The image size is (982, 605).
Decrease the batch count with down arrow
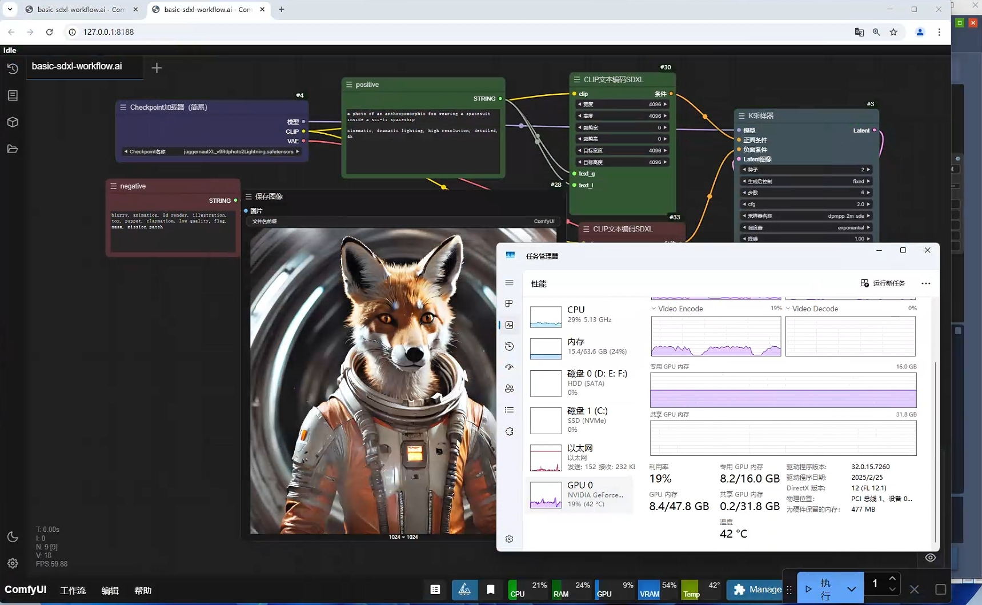click(x=892, y=590)
